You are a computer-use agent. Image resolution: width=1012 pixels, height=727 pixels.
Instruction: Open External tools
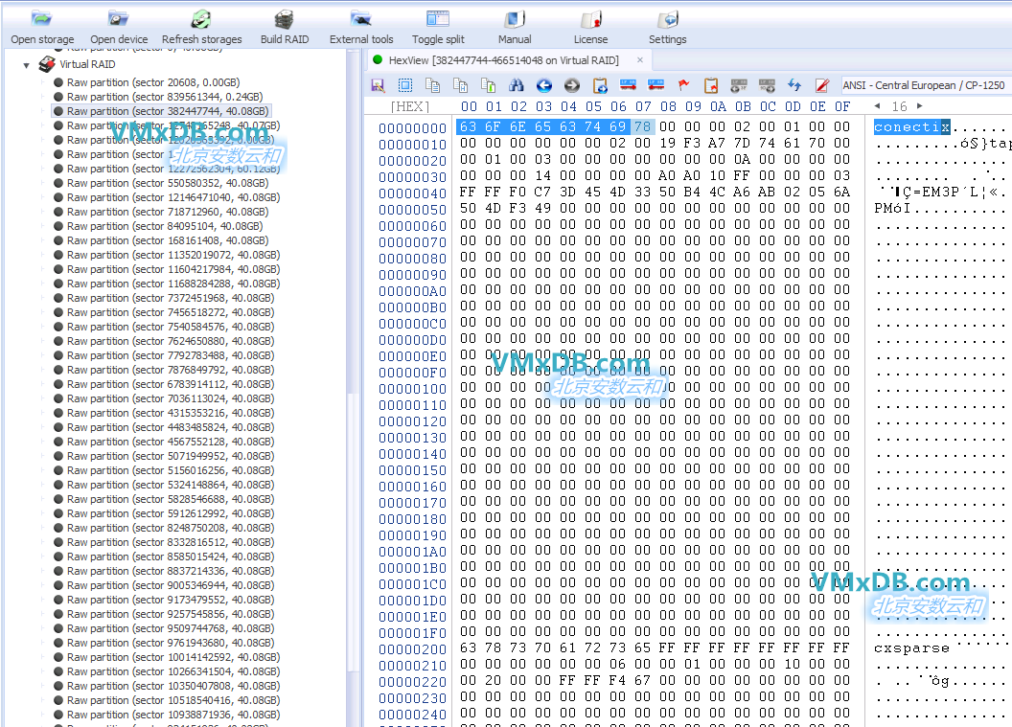coord(360,27)
